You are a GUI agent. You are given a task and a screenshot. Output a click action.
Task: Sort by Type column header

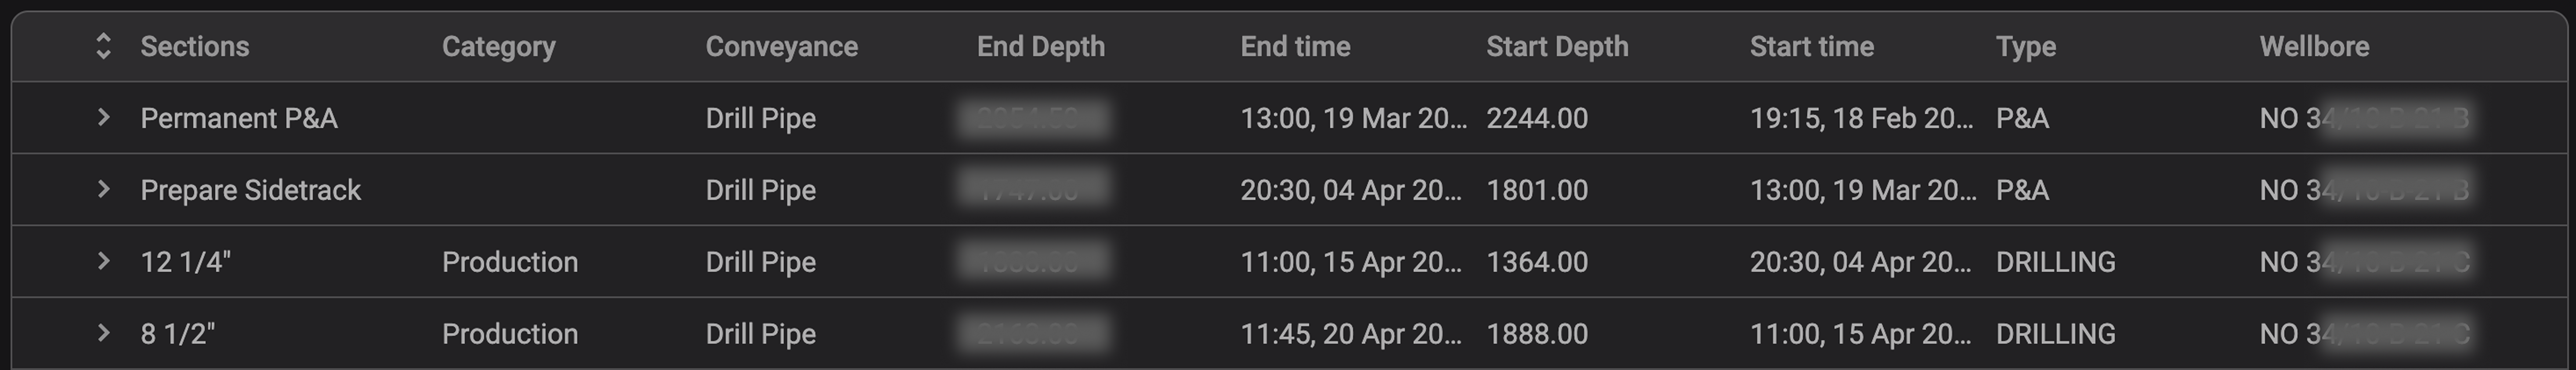[x=2025, y=46]
